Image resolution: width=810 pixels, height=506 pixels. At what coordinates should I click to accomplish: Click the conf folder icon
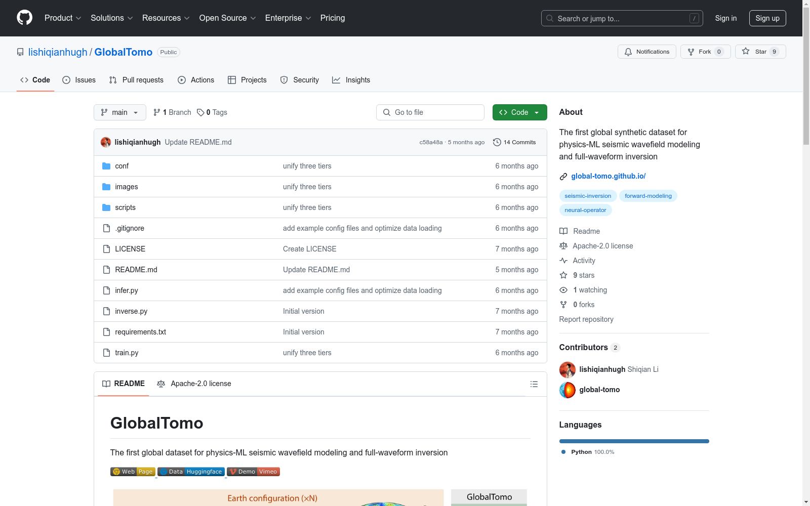click(x=106, y=166)
